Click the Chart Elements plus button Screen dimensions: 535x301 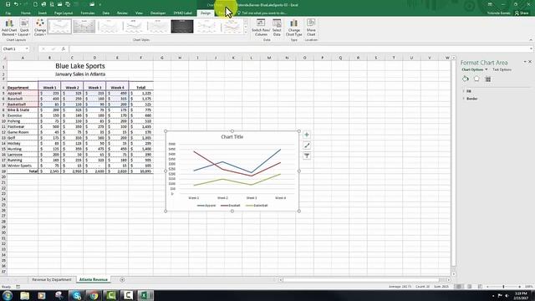pyautogui.click(x=307, y=135)
